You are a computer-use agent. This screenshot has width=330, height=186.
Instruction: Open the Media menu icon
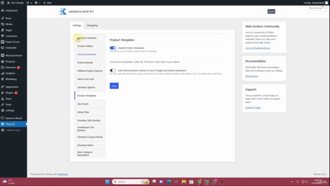[3, 24]
